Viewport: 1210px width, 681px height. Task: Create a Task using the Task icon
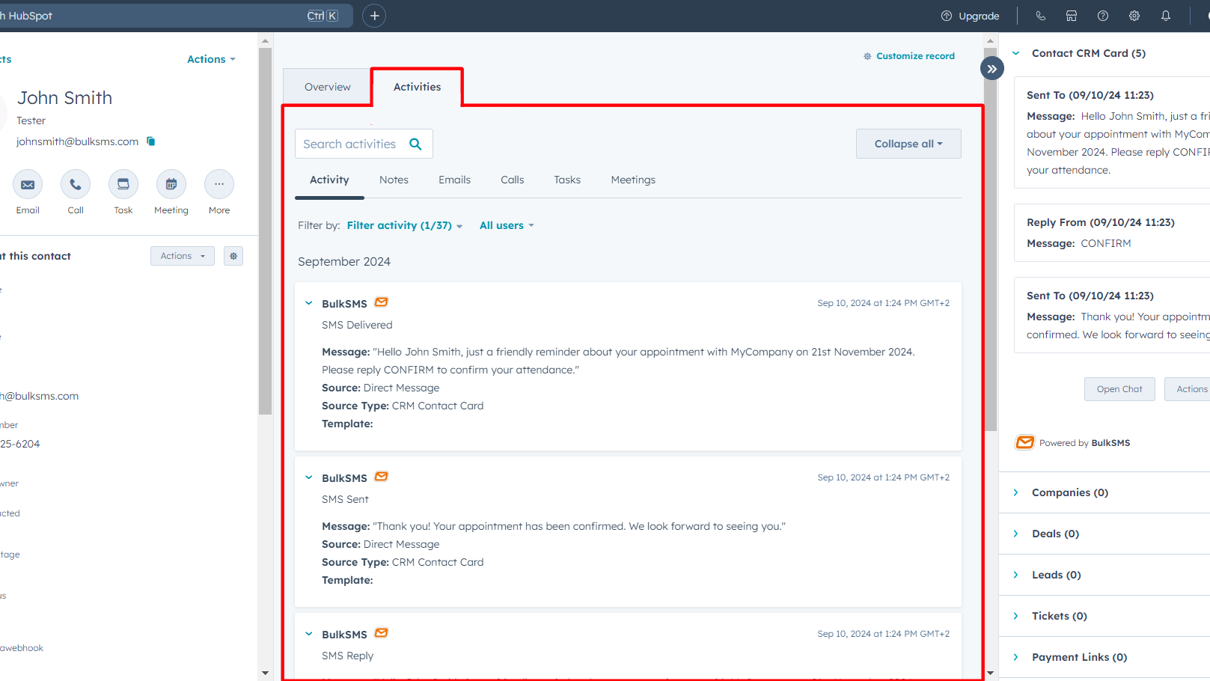[x=123, y=184]
